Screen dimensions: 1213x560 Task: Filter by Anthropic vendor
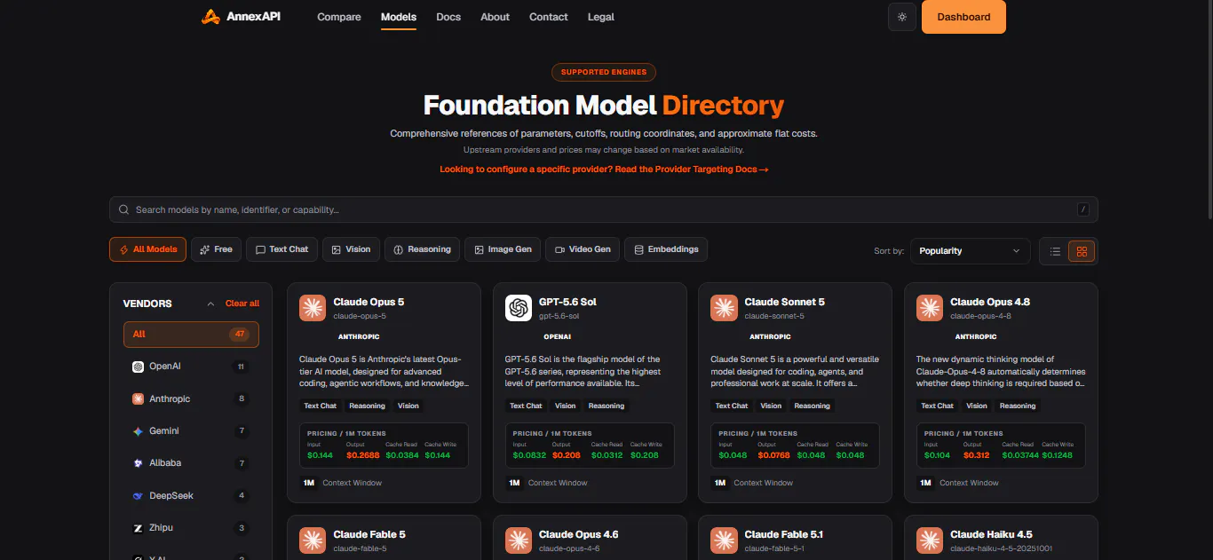click(x=191, y=398)
